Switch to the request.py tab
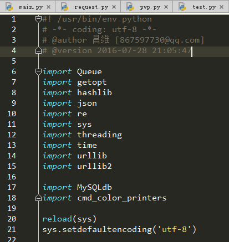Screen dimensions: 229x242 (88, 7)
